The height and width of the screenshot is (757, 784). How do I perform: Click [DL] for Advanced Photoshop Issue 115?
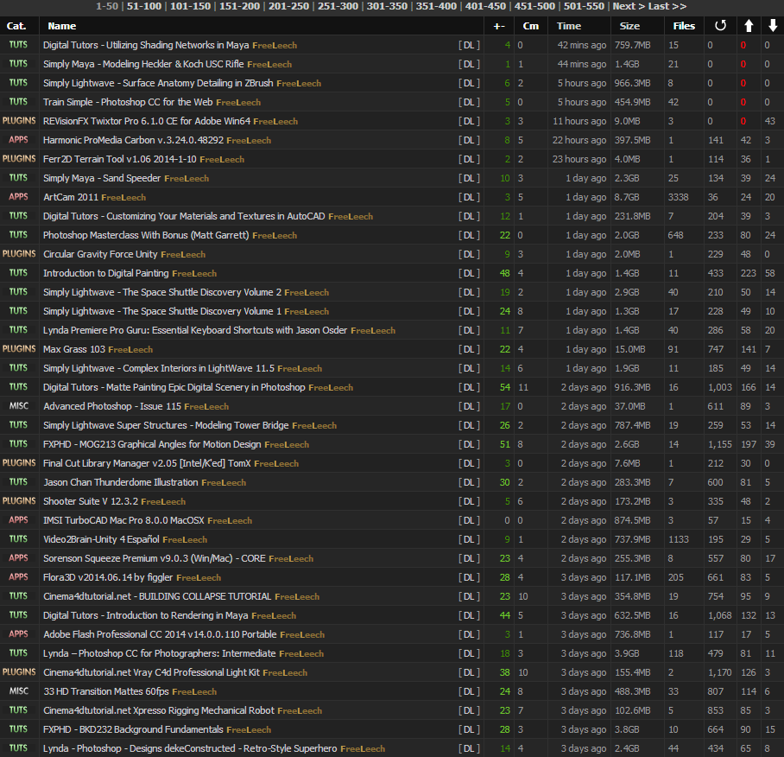(469, 406)
